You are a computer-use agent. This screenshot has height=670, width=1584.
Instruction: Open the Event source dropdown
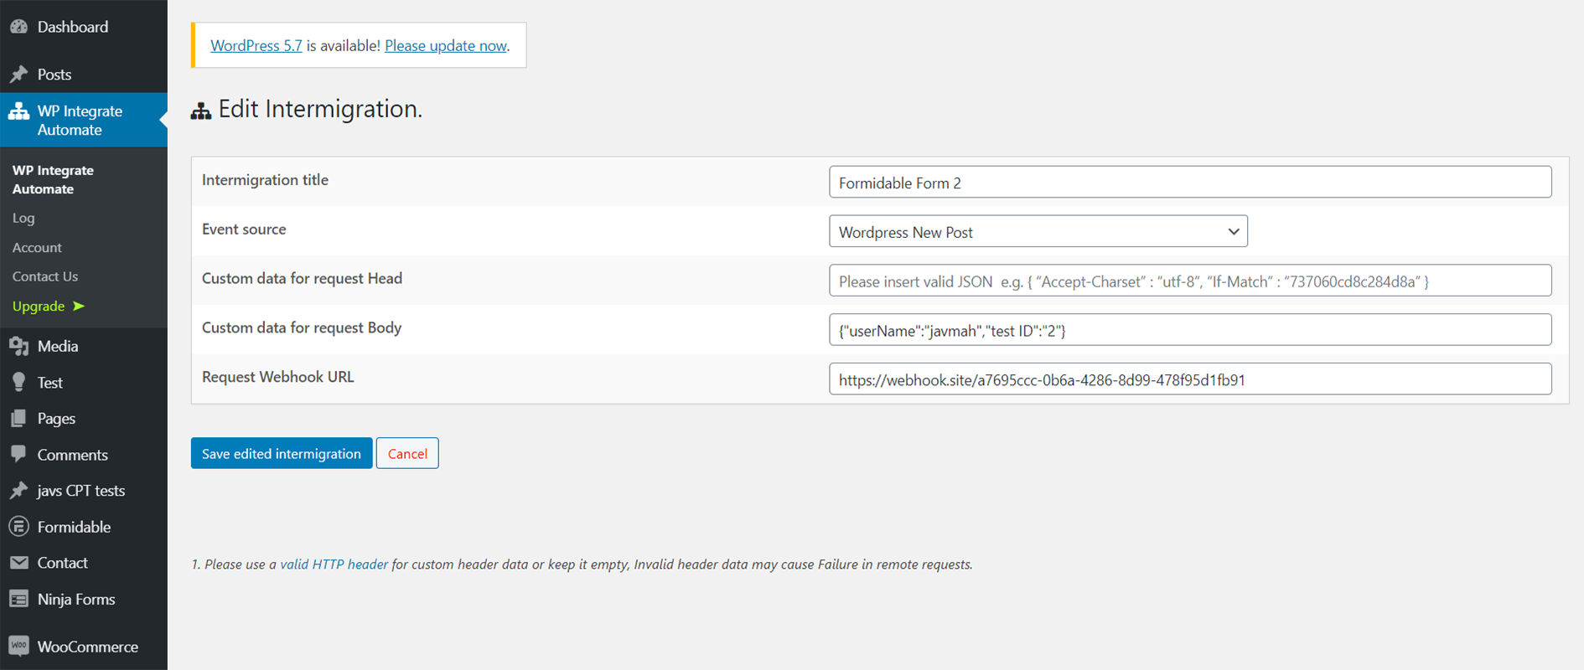tap(1038, 231)
